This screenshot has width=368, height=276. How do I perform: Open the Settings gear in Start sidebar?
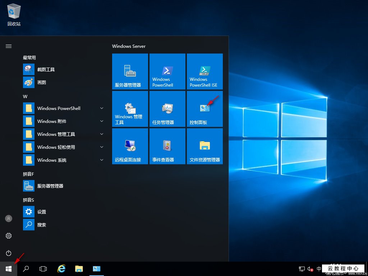(x=9, y=236)
